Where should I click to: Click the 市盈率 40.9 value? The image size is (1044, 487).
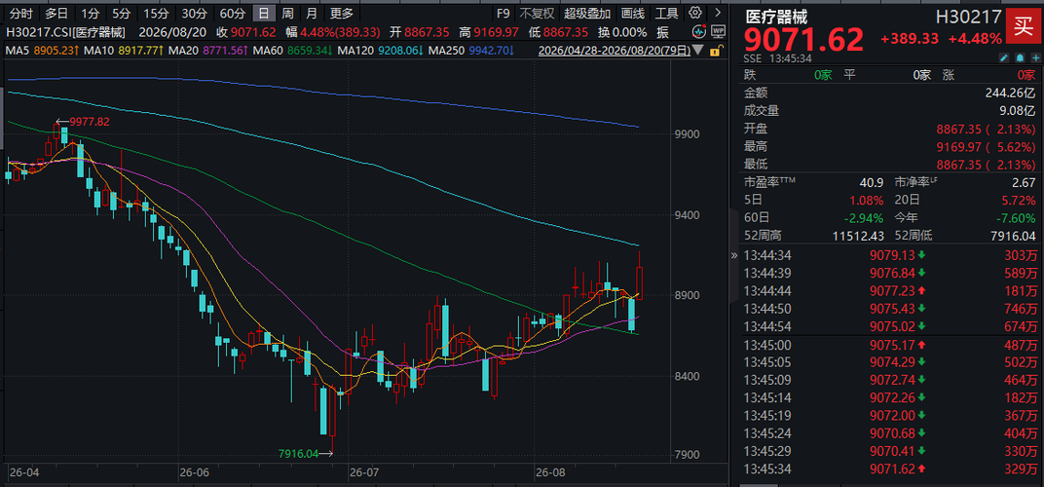tap(873, 183)
